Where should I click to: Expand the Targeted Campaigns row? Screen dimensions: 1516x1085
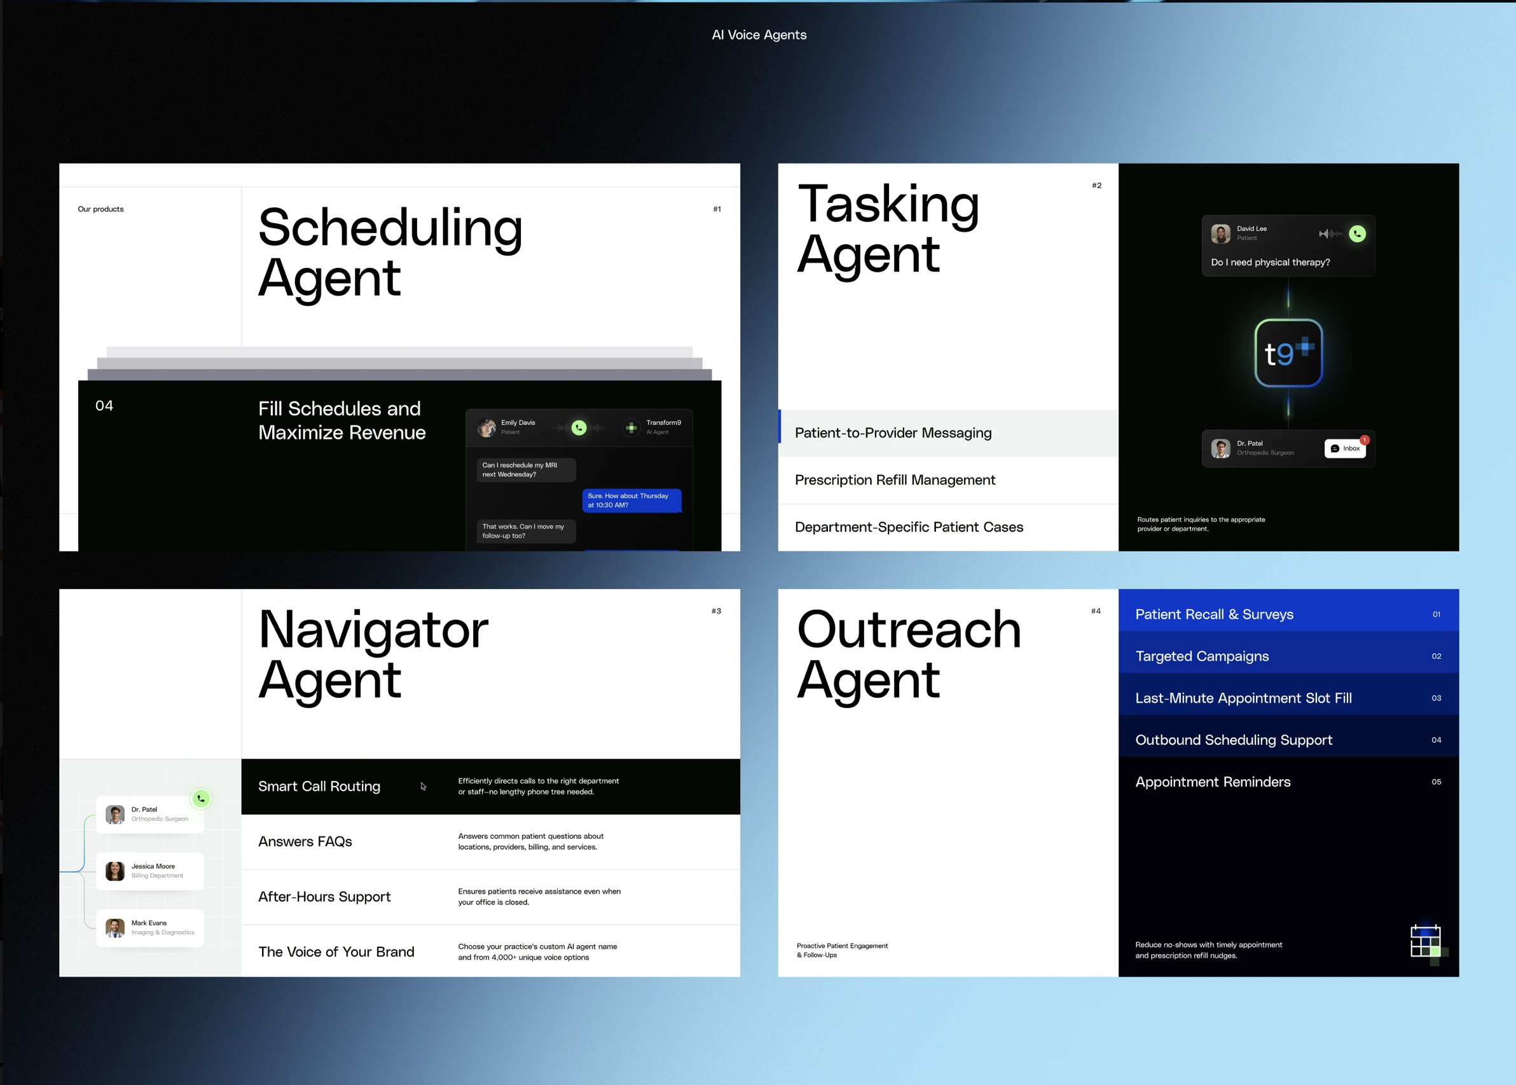pyautogui.click(x=1288, y=656)
